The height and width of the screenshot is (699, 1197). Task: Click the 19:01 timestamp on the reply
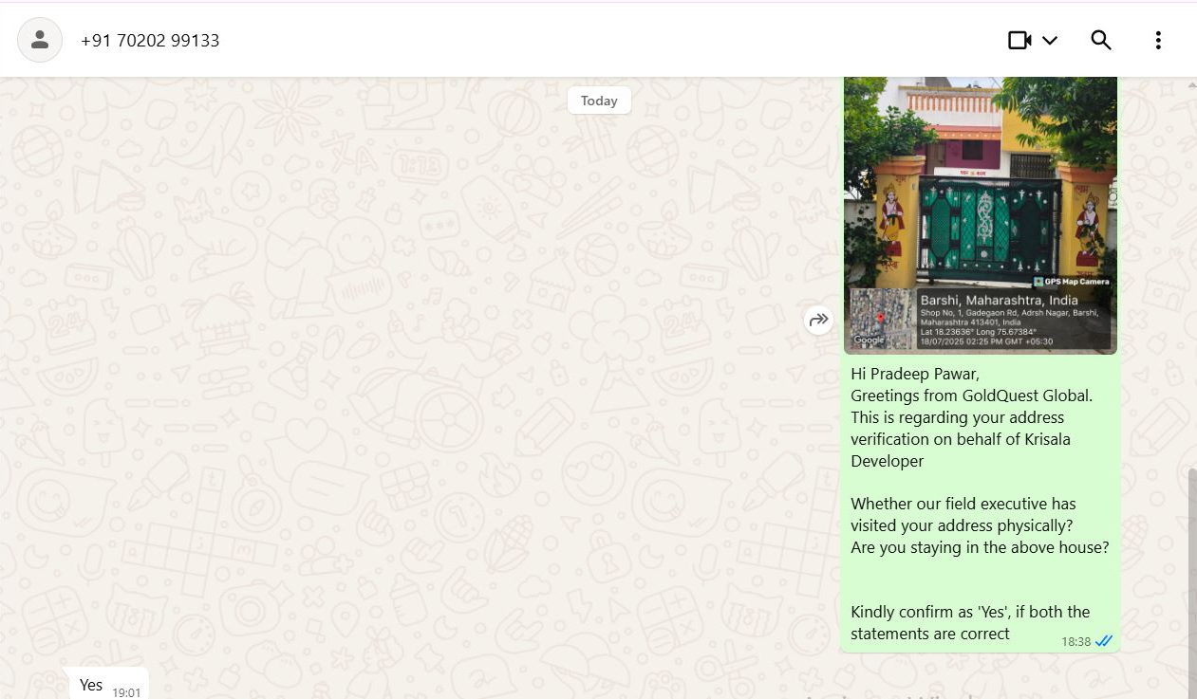point(126,692)
